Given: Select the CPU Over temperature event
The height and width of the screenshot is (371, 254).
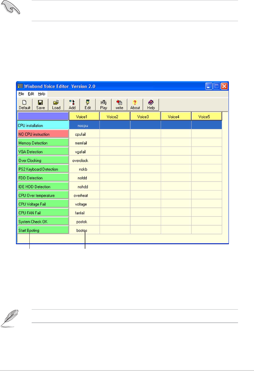Looking at the screenshot, I should tap(43, 195).
